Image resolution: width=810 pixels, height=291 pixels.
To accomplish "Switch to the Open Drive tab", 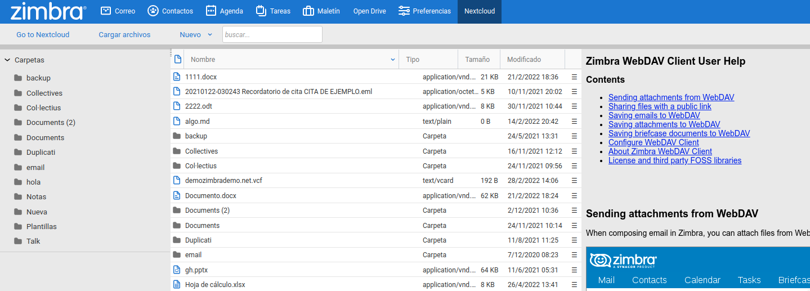I will pos(369,11).
